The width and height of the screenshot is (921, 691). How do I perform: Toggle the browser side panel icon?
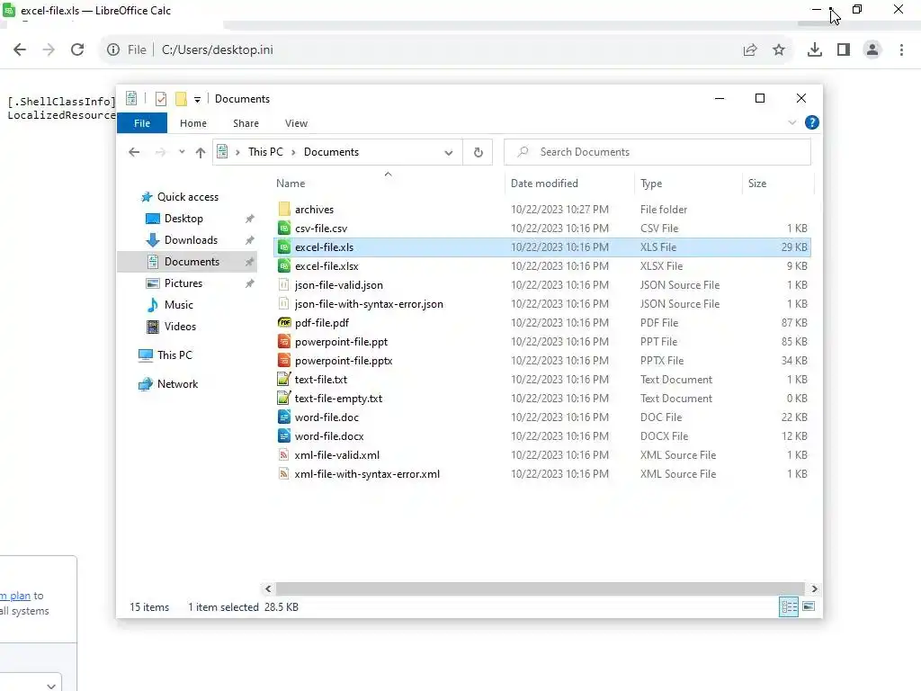pos(844,50)
